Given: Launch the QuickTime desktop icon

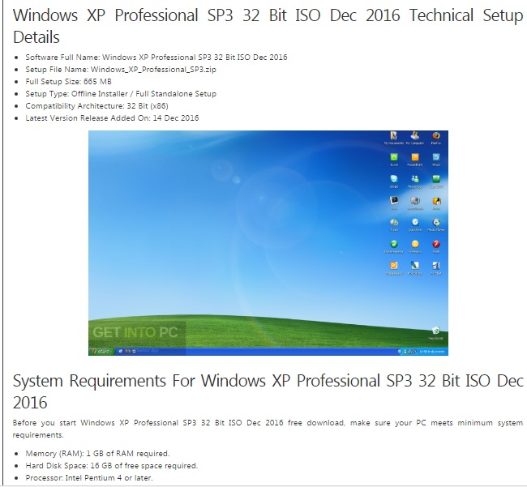Looking at the screenshot, I should click(x=415, y=225).
